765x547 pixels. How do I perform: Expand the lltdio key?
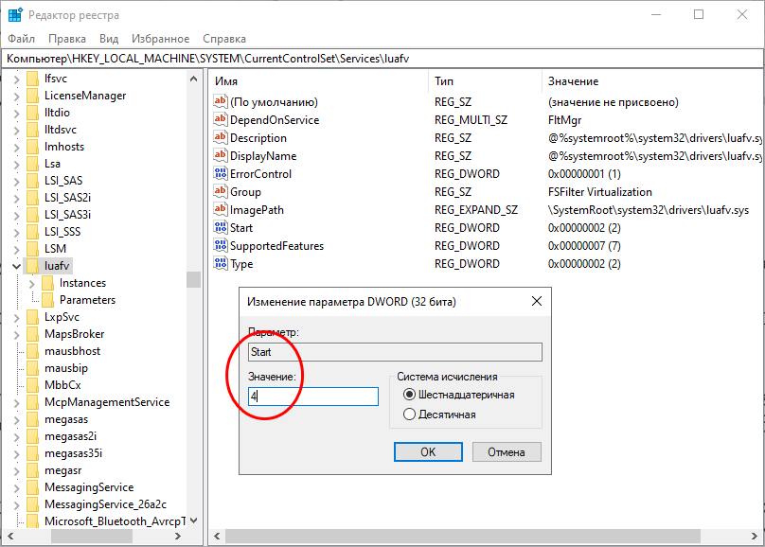17,114
